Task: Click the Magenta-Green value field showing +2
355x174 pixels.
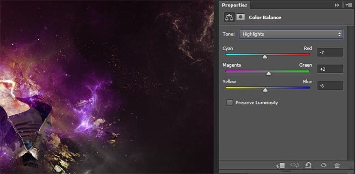Action: [x=330, y=69]
